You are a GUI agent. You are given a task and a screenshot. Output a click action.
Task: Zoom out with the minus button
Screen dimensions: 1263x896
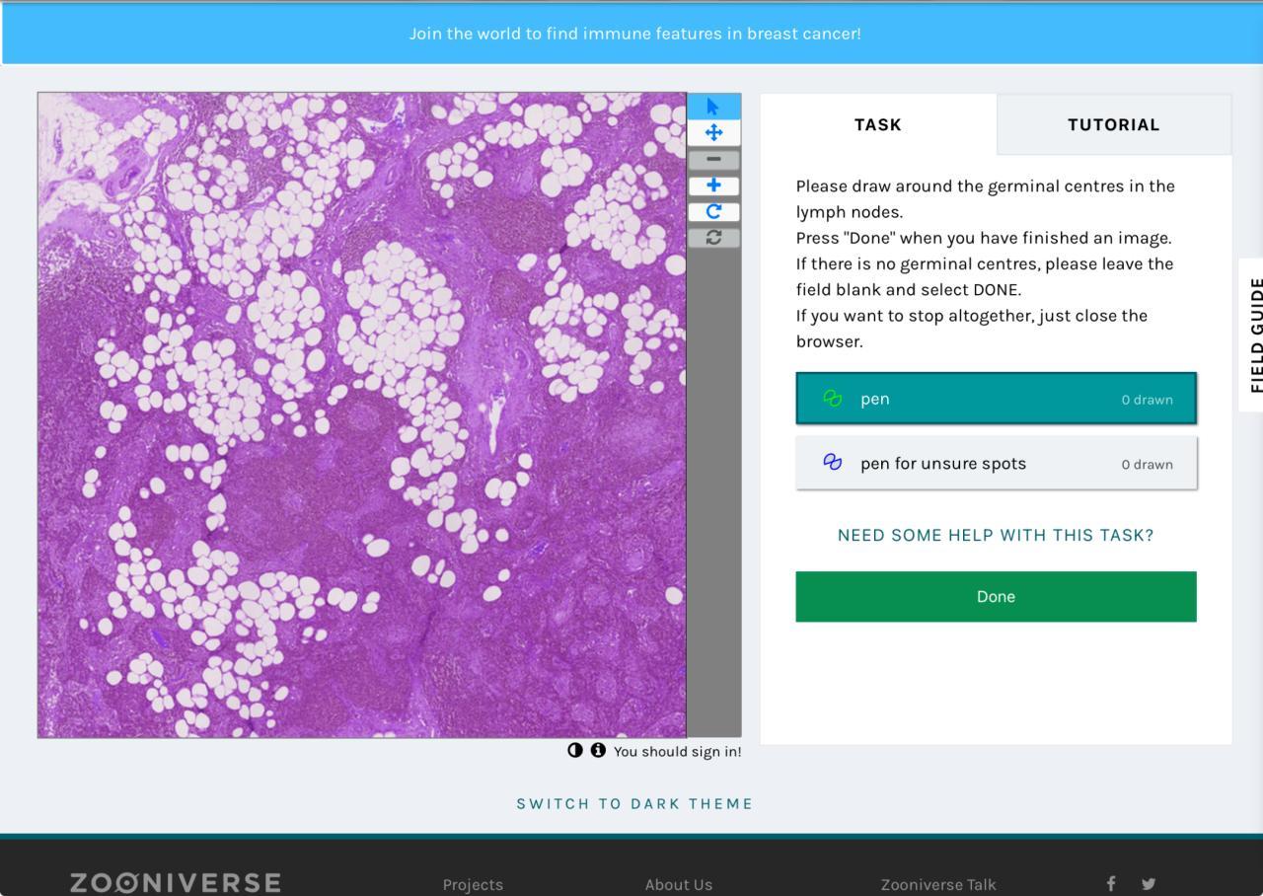click(713, 159)
